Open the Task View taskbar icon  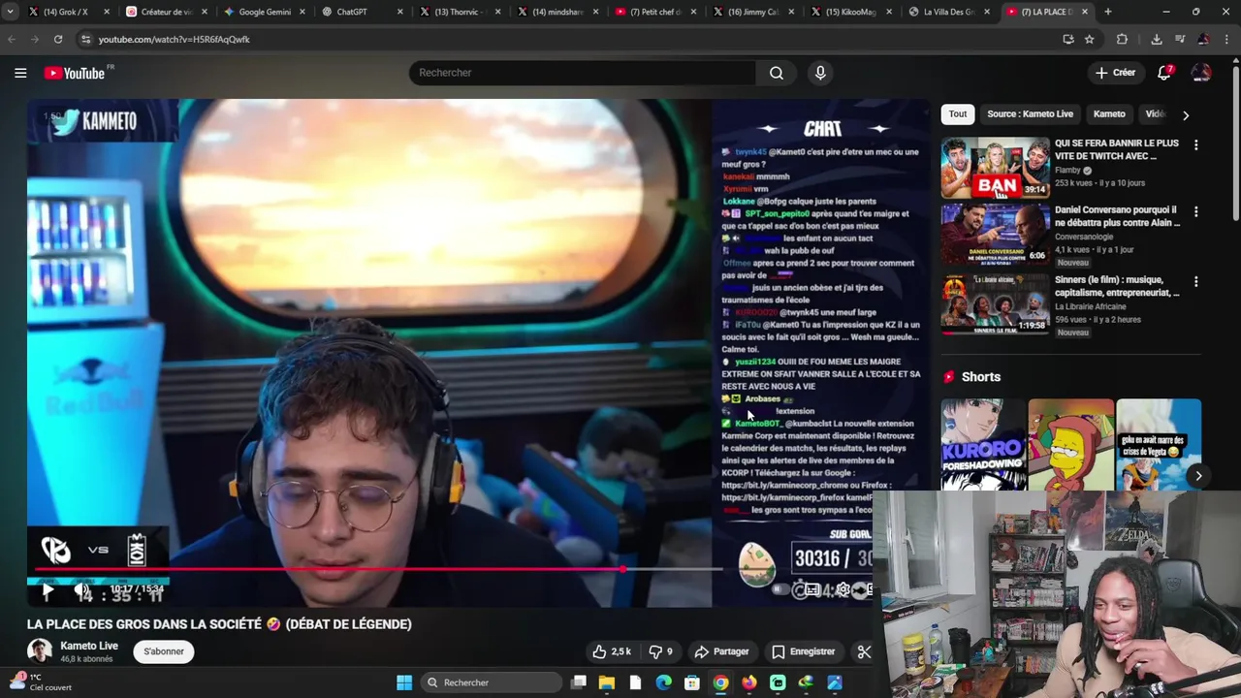pyautogui.click(x=579, y=682)
